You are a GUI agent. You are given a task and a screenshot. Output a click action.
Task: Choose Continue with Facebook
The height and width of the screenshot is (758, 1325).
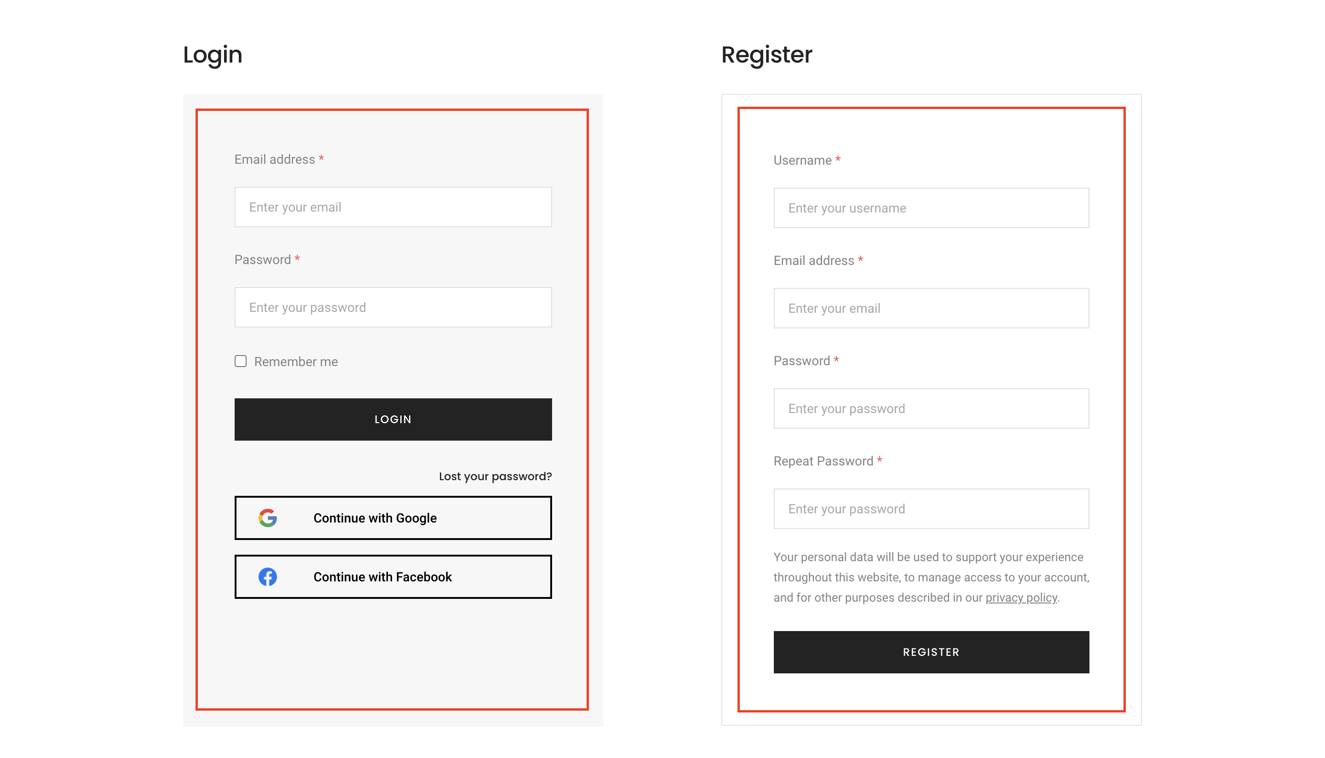(x=393, y=576)
